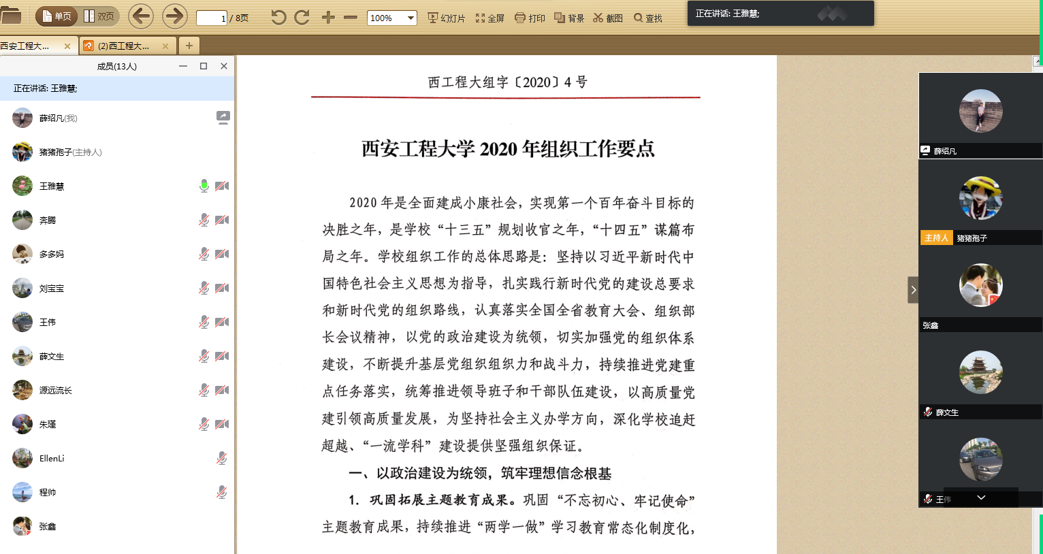Open the 100% zoom level dropdown

[x=411, y=18]
